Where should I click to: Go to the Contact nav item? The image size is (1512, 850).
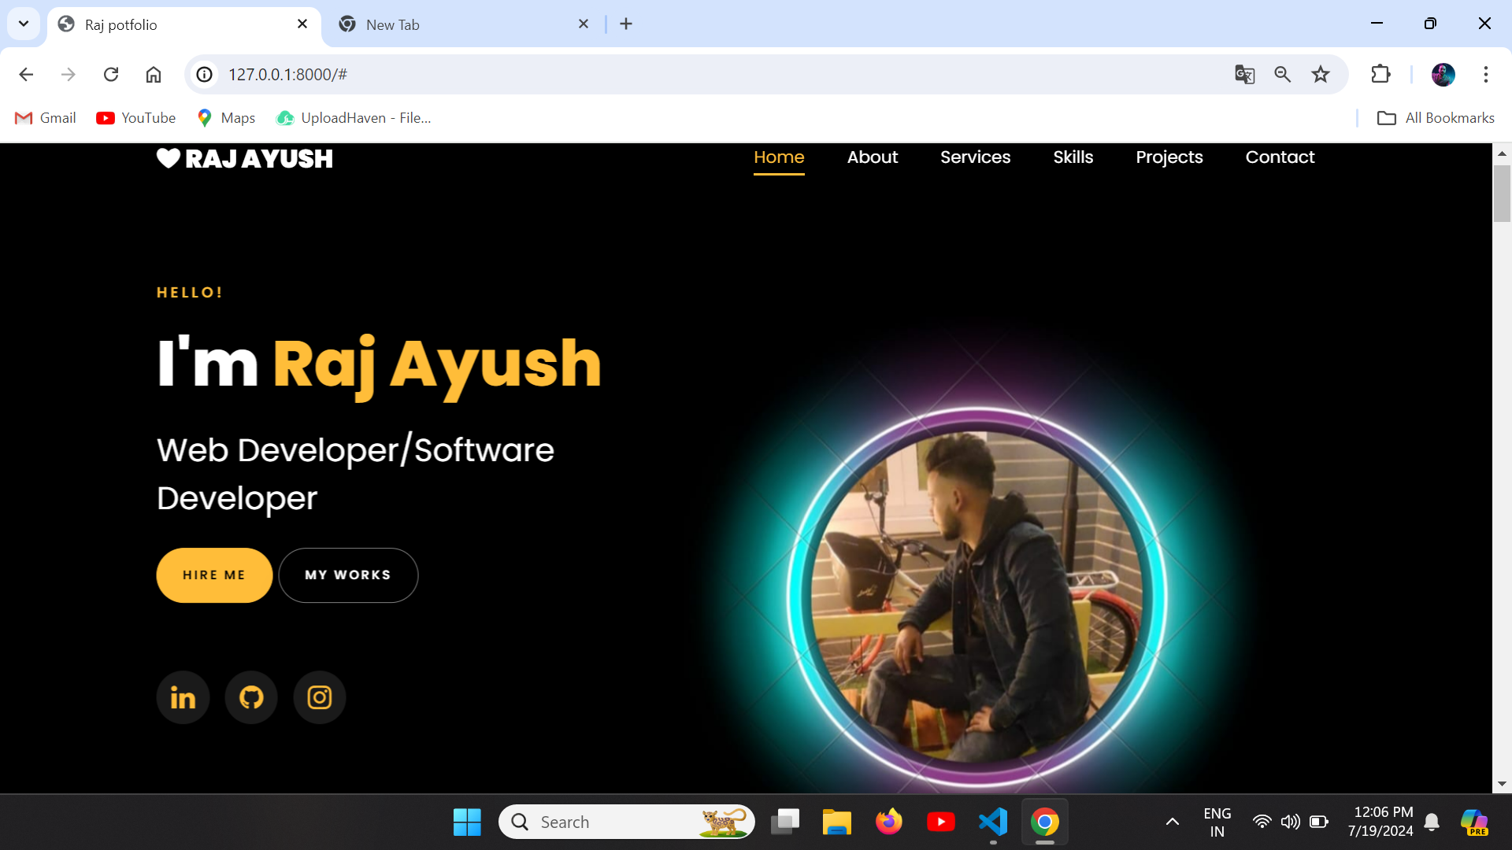tap(1280, 157)
